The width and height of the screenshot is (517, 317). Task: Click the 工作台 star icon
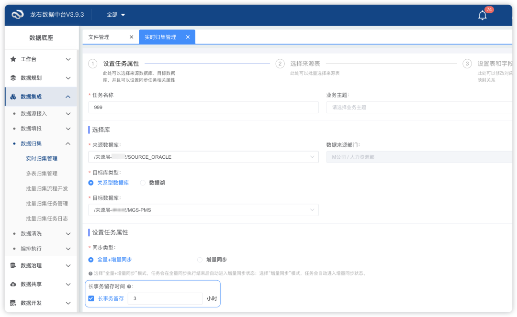point(13,59)
